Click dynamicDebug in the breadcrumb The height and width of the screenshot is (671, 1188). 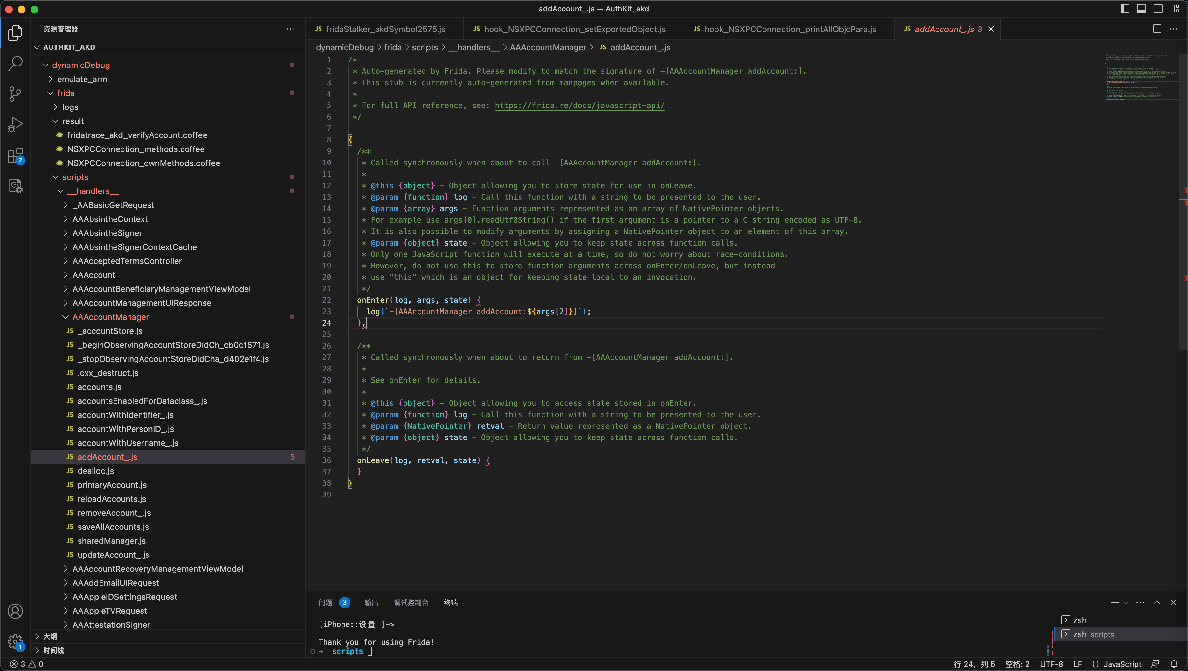pos(344,47)
